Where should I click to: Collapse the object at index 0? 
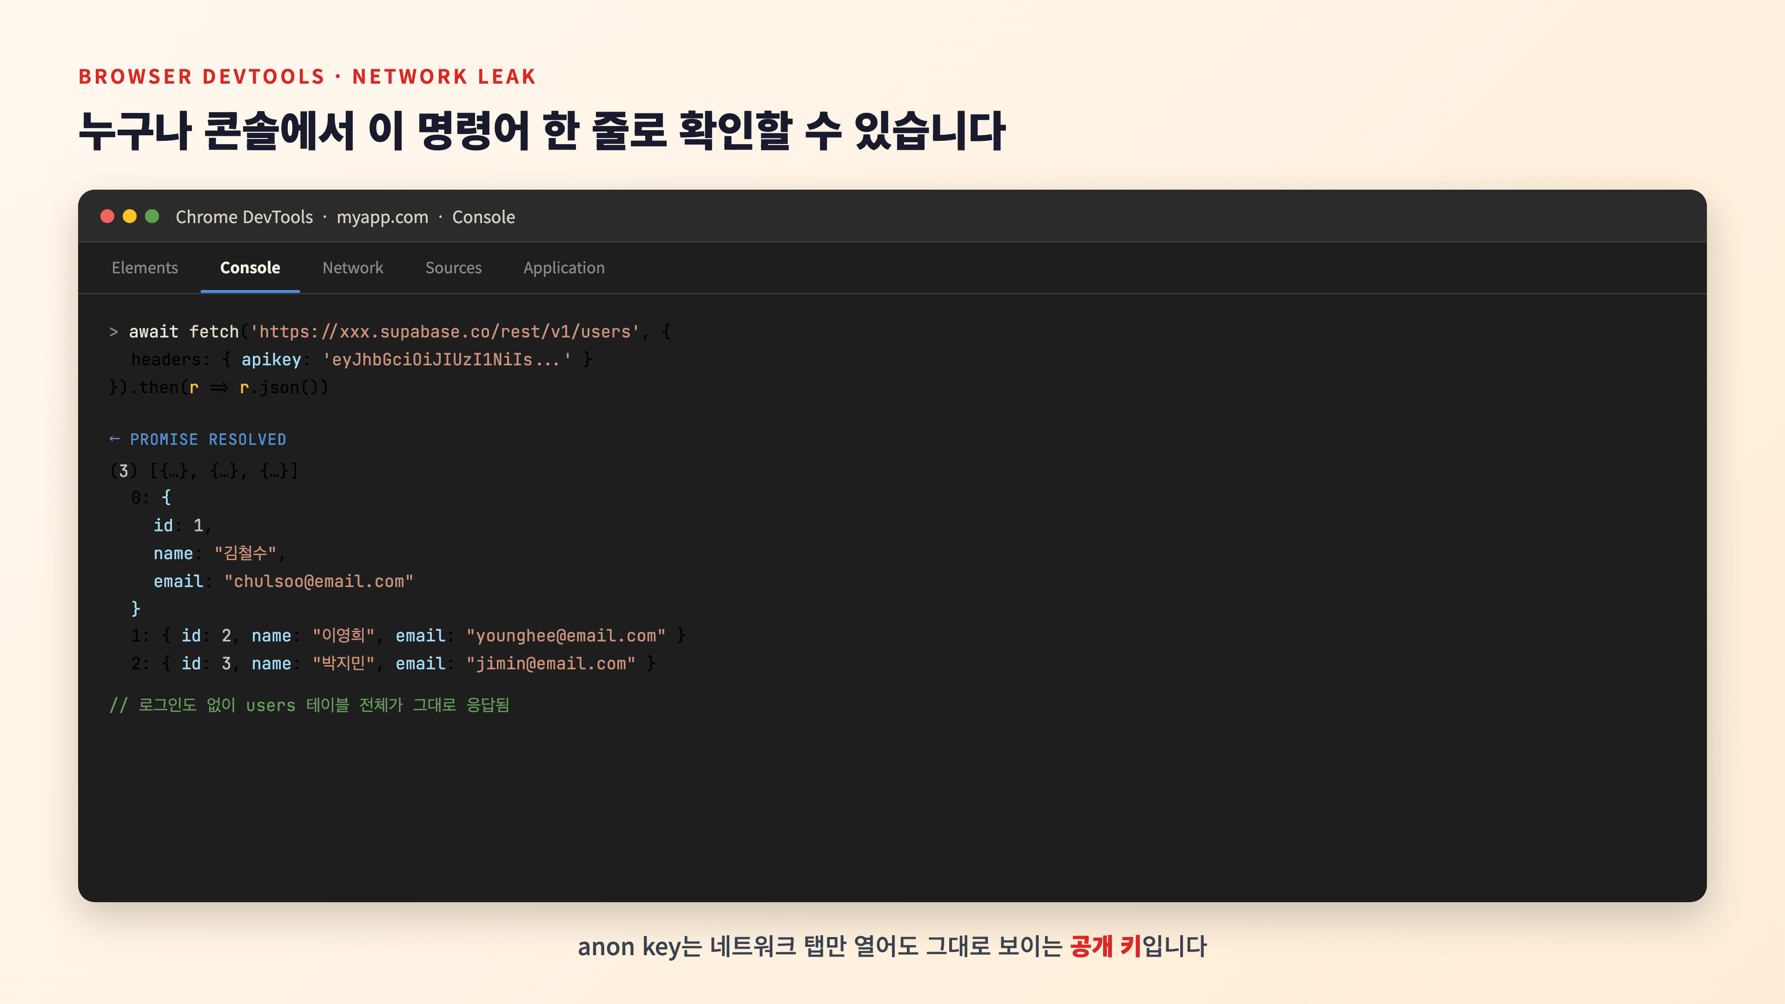point(151,497)
